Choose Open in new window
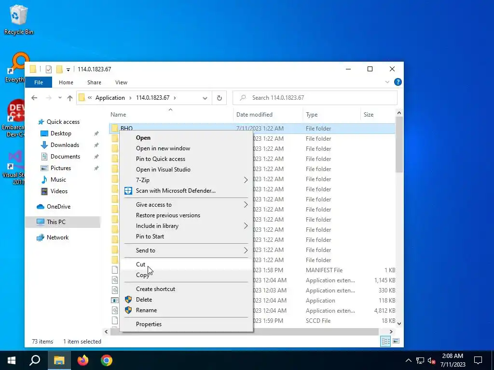Viewport: 494px width, 370px height. [186, 148]
